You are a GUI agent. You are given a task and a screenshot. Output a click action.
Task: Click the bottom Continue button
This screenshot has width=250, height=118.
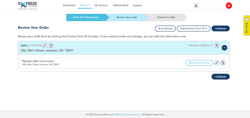[221, 77]
